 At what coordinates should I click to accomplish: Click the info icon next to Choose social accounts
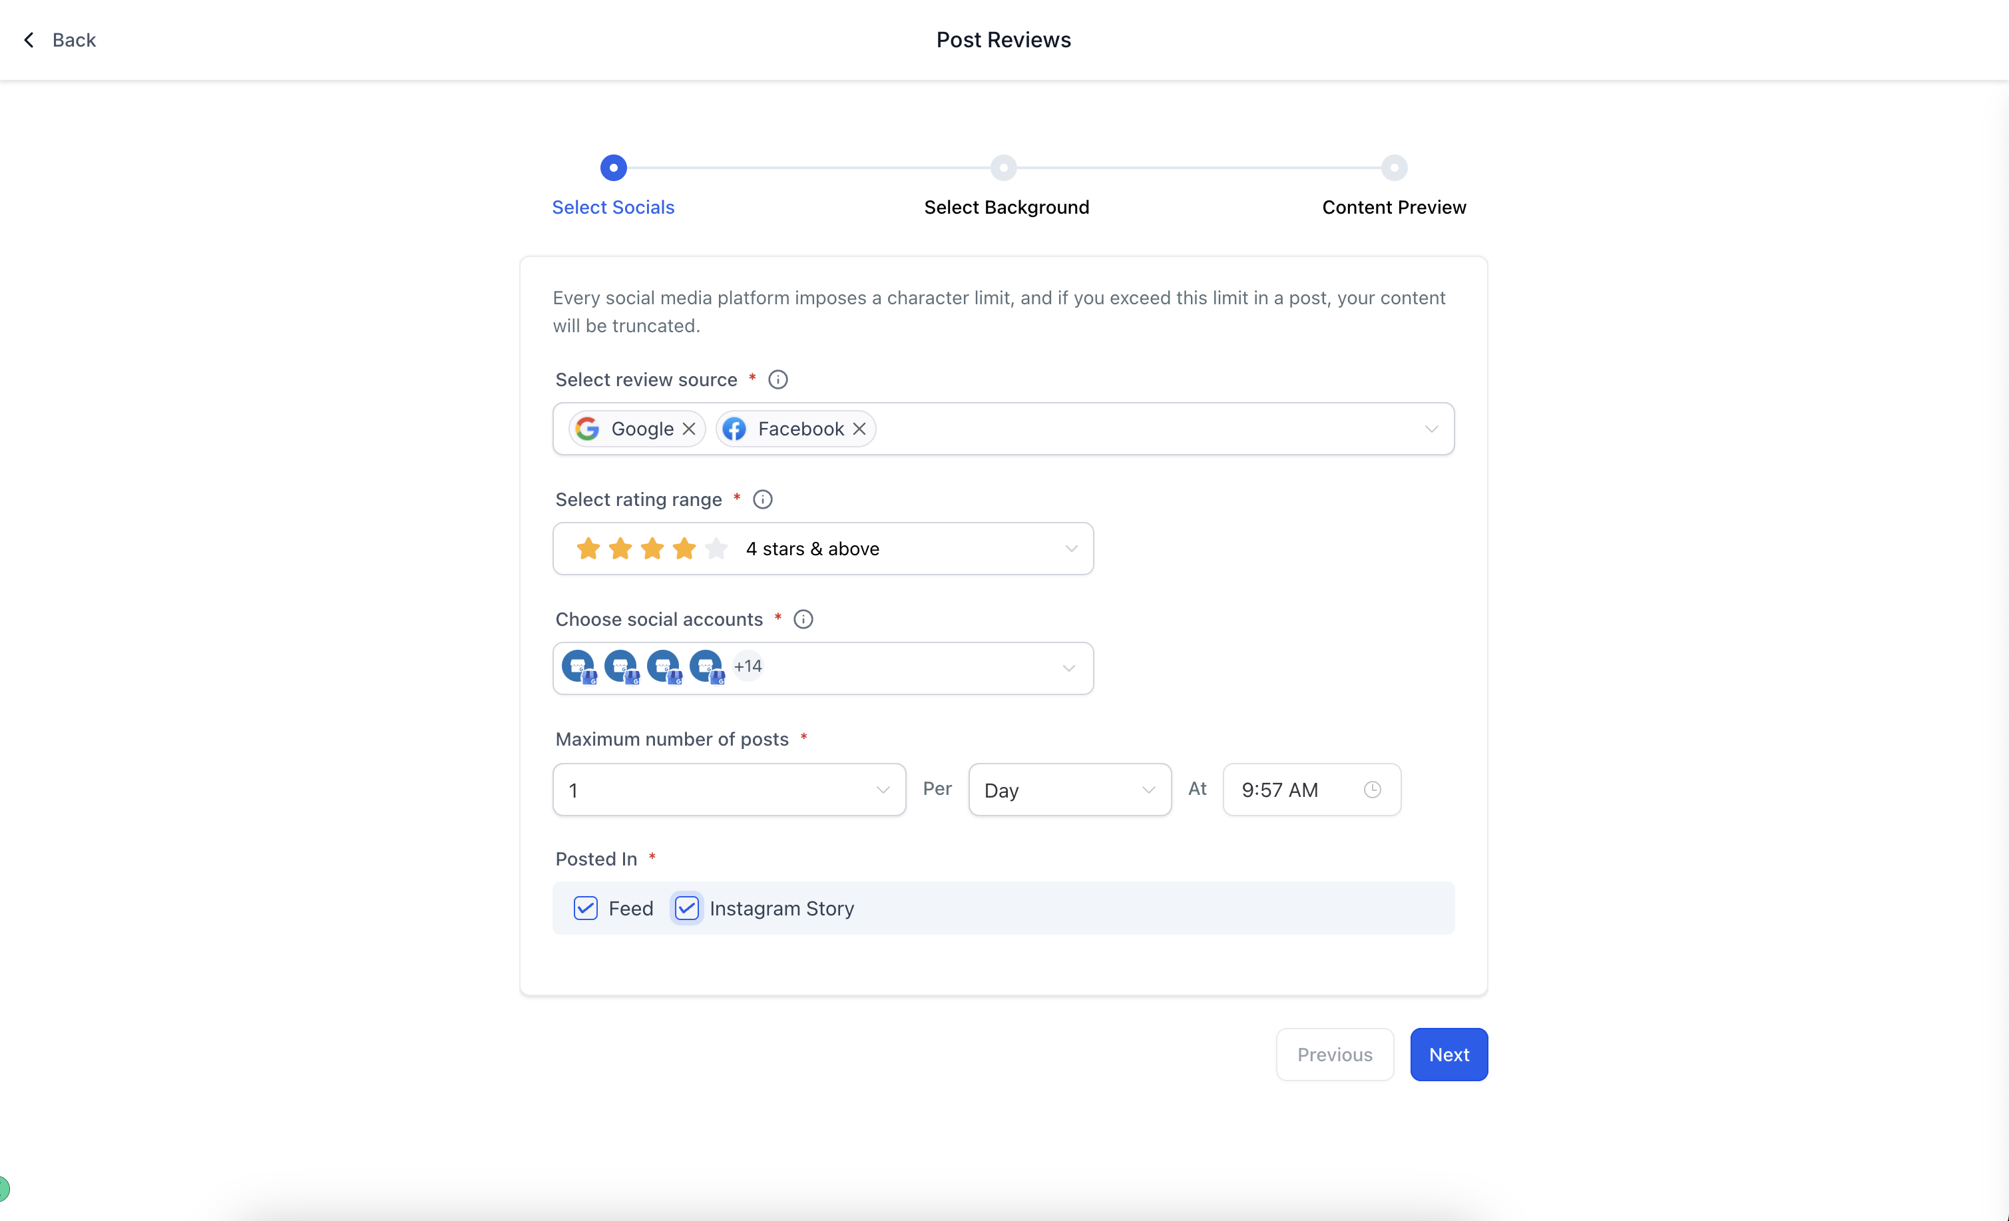[x=802, y=618]
